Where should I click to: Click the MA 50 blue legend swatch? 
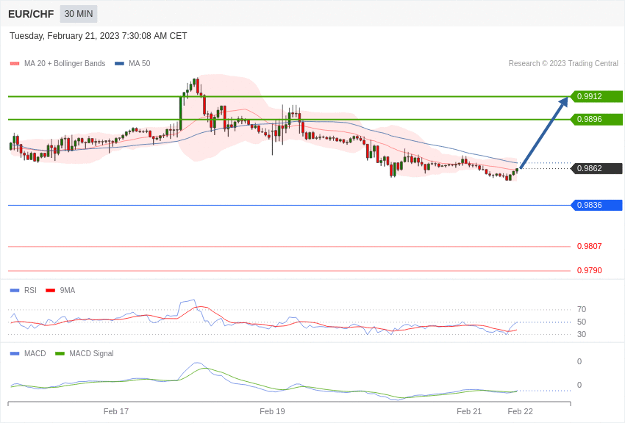(x=119, y=64)
